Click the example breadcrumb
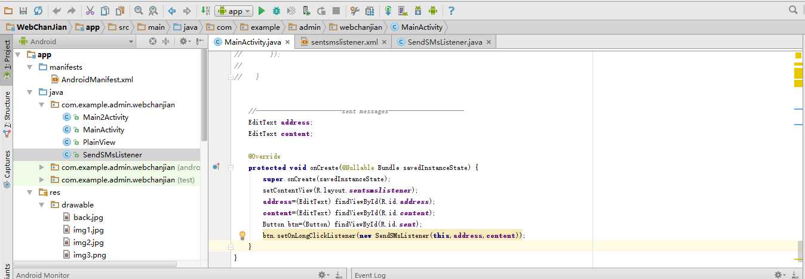 click(260, 27)
